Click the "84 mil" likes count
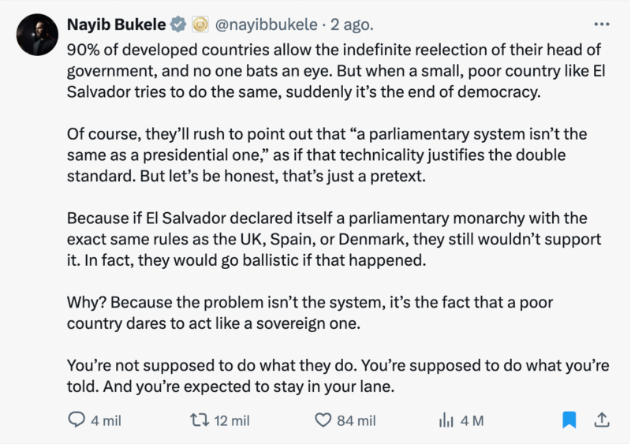This screenshot has width=631, height=444. pos(356,420)
